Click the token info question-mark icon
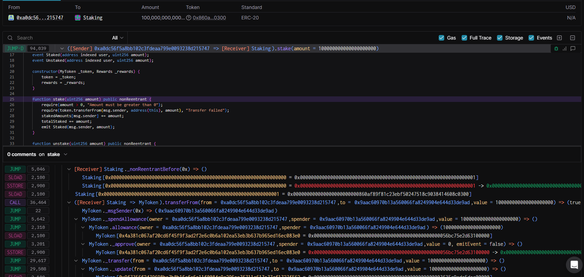 189,18
